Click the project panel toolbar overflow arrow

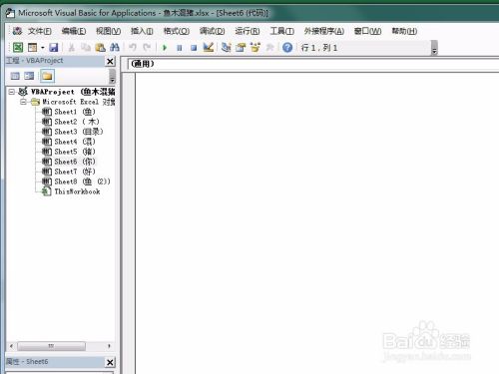tap(112, 77)
